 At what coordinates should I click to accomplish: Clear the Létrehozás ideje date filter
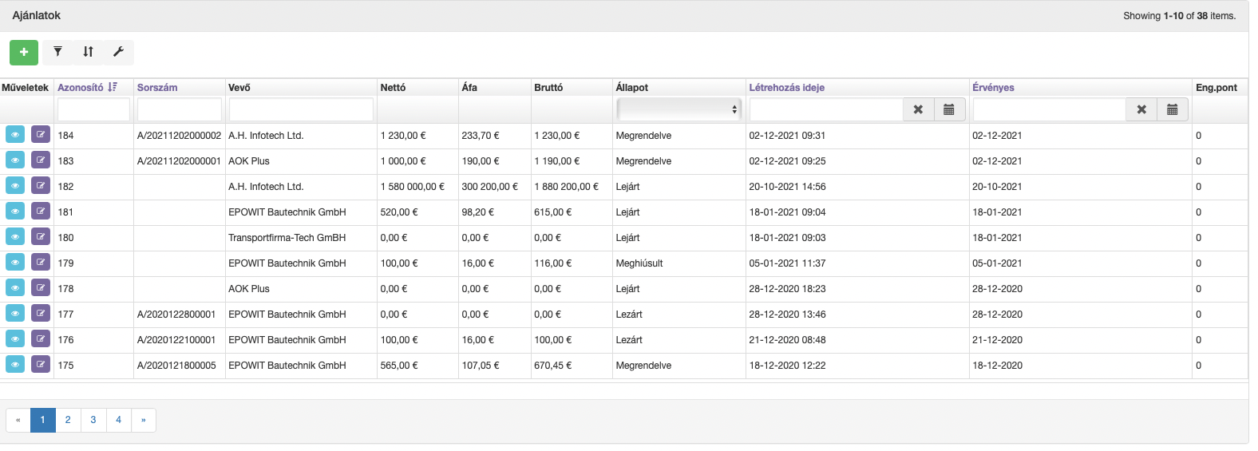coord(918,109)
